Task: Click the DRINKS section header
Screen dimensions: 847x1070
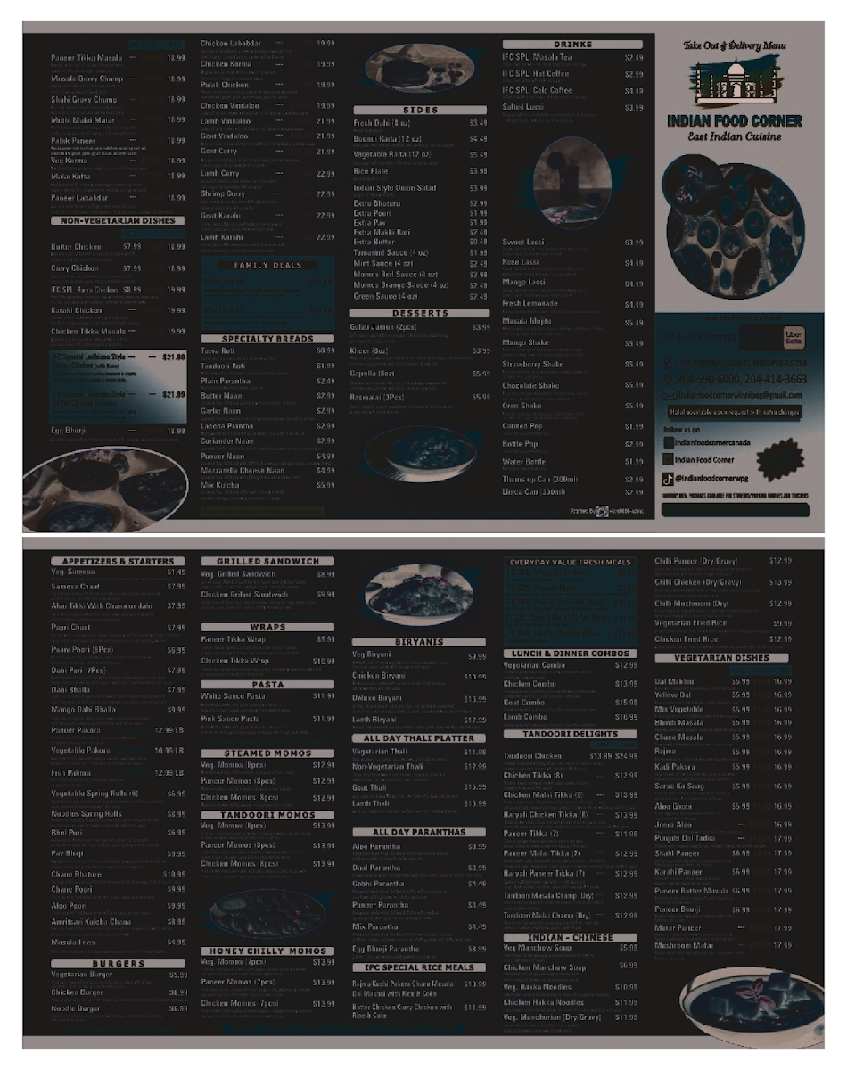Action: tap(572, 45)
